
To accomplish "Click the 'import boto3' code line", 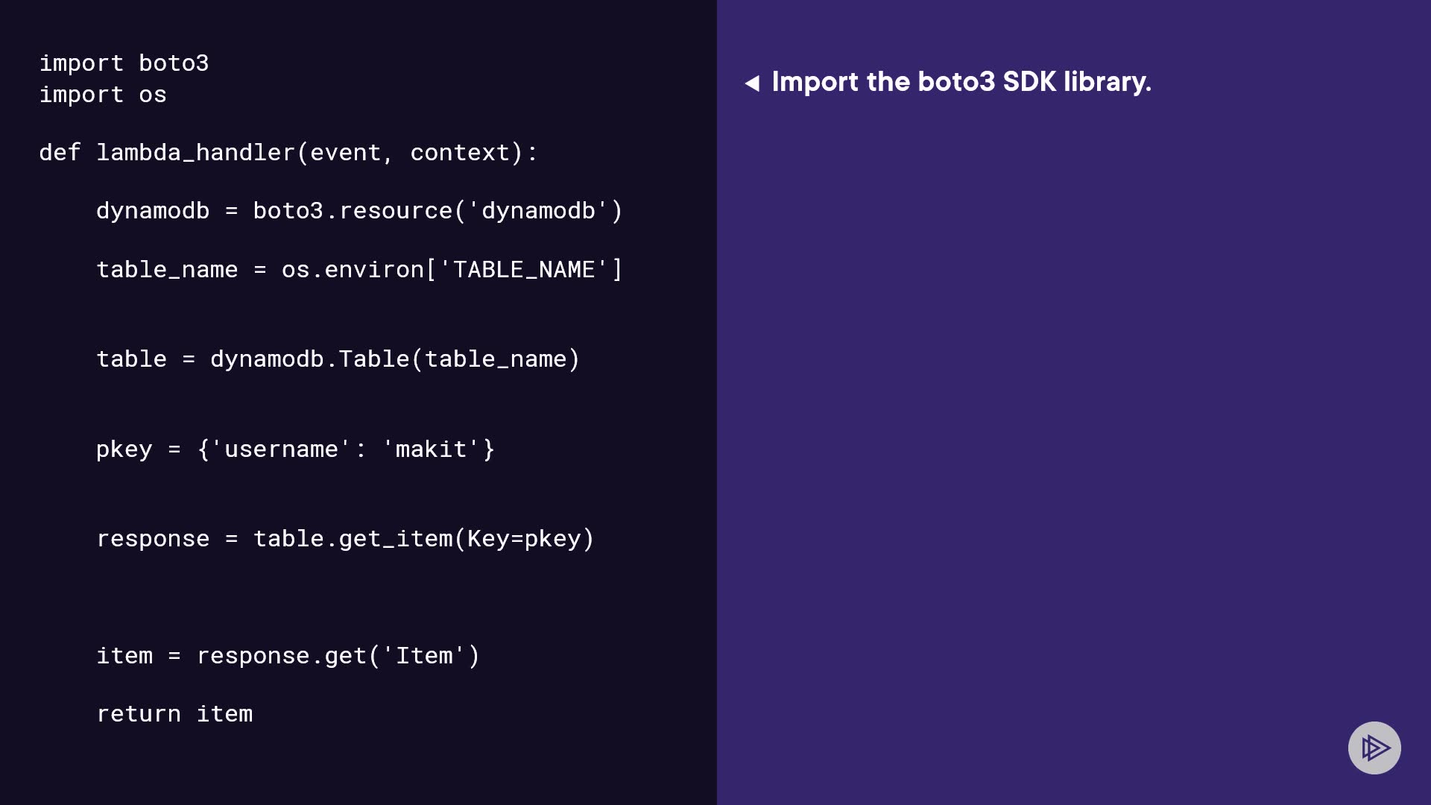I will point(124,63).
